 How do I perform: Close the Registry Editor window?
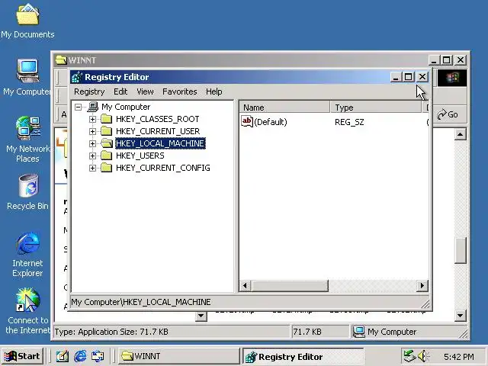click(x=422, y=77)
